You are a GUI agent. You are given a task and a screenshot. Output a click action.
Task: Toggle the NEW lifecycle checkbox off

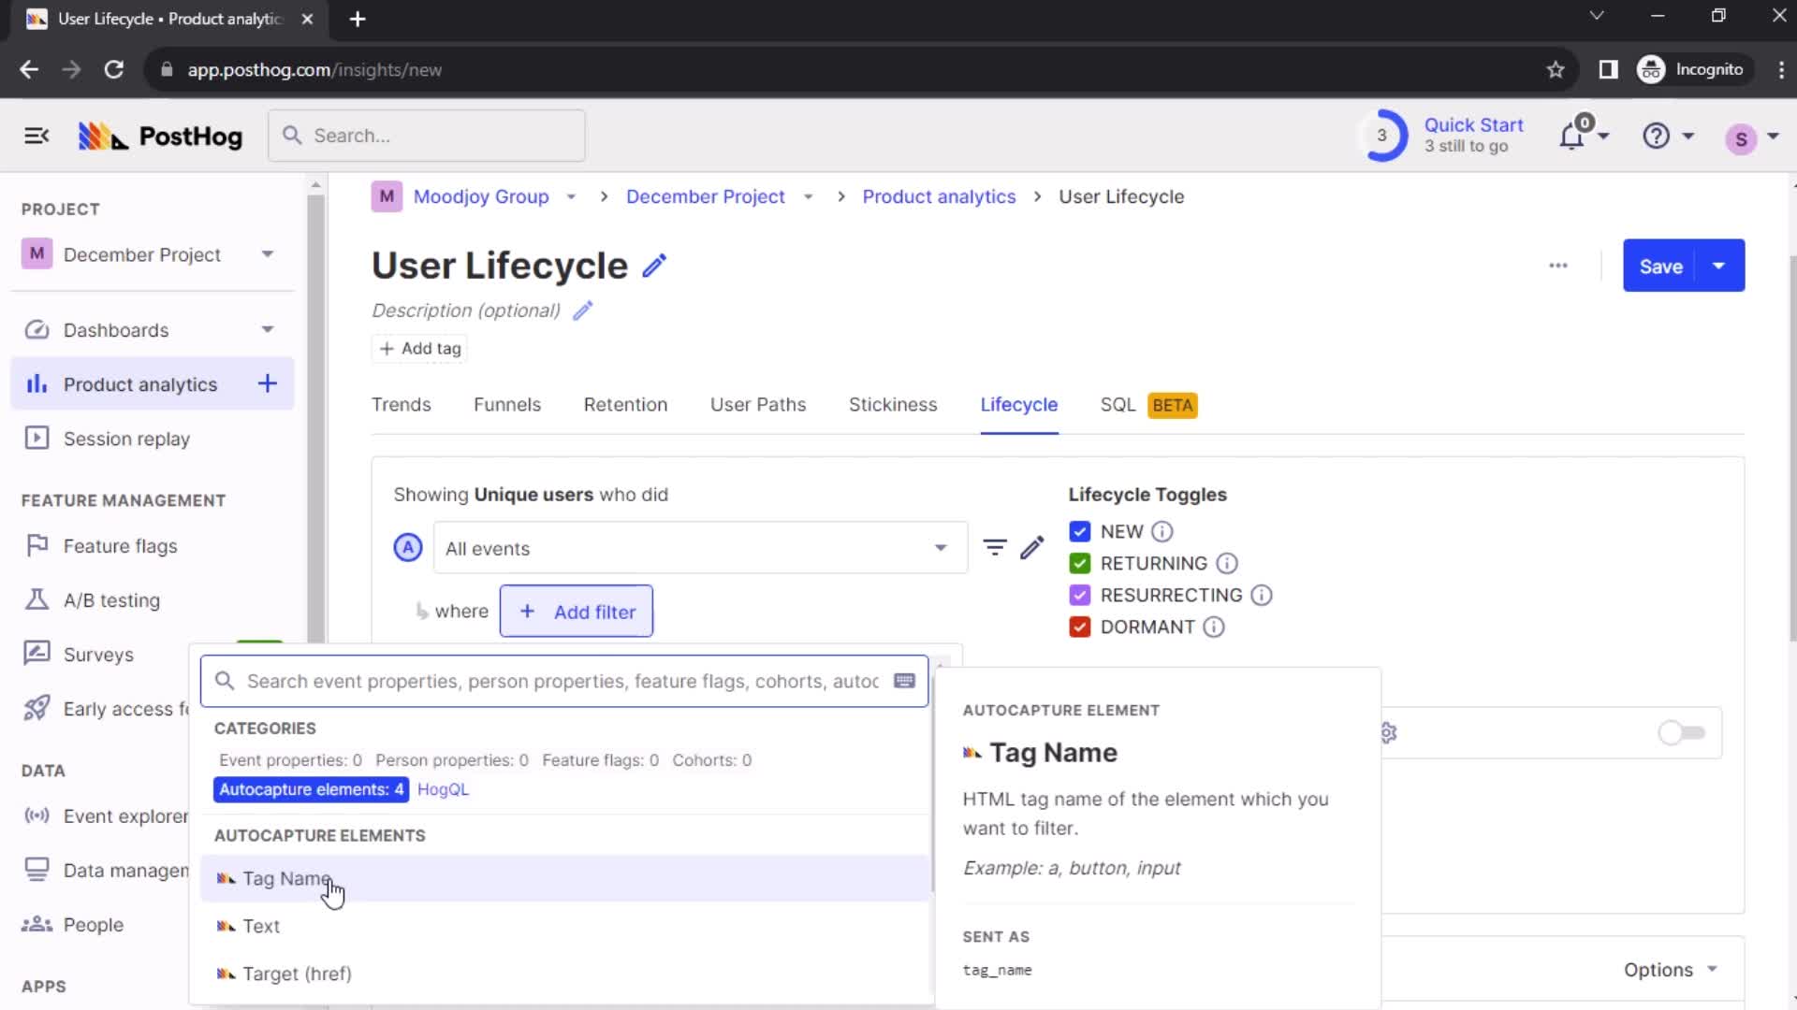1079,530
